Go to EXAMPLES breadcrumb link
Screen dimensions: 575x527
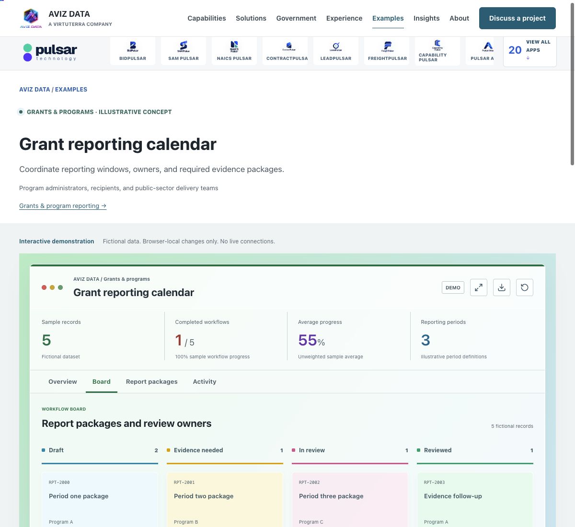pyautogui.click(x=71, y=90)
